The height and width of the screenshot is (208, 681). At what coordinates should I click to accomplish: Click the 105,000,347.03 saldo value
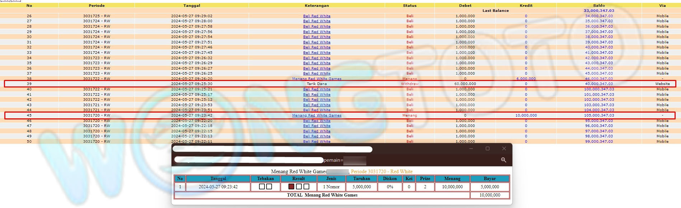tap(599, 115)
